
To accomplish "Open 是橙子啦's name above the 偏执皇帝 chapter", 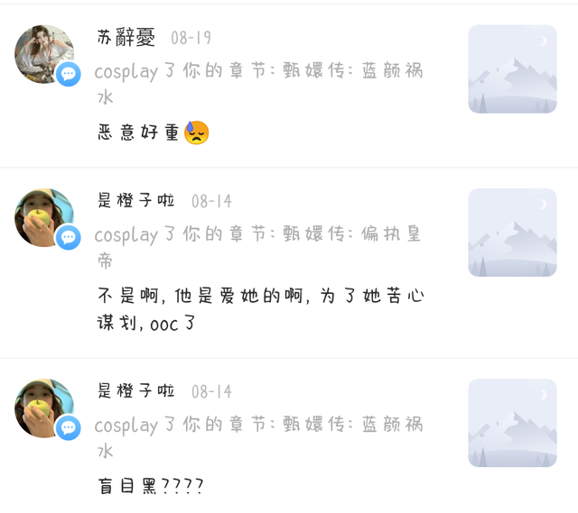I will [136, 201].
